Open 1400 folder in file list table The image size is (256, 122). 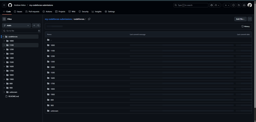point(53,67)
